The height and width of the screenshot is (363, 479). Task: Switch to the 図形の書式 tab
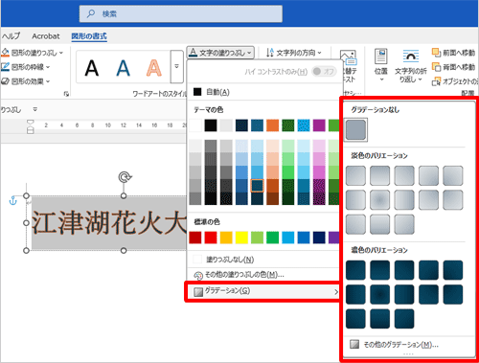pos(89,36)
